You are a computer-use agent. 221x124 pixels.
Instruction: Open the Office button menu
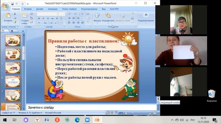pyautogui.click(x=5, y=6)
